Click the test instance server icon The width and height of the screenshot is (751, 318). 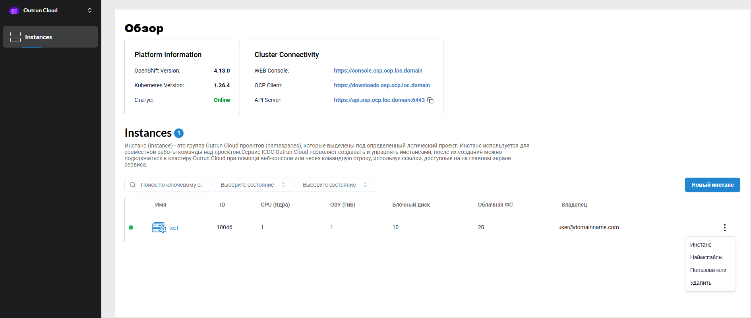[159, 227]
